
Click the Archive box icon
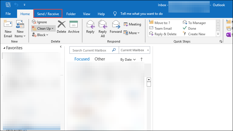[x=74, y=25]
